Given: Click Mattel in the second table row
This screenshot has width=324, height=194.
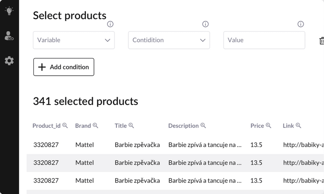Looking at the screenshot, I should coord(84,163).
